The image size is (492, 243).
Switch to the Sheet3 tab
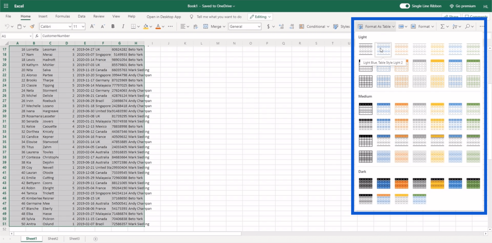(x=74, y=239)
